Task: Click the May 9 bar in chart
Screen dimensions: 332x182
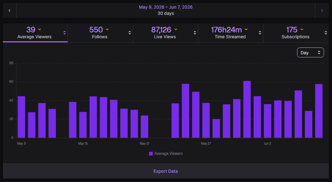Action: point(21,117)
